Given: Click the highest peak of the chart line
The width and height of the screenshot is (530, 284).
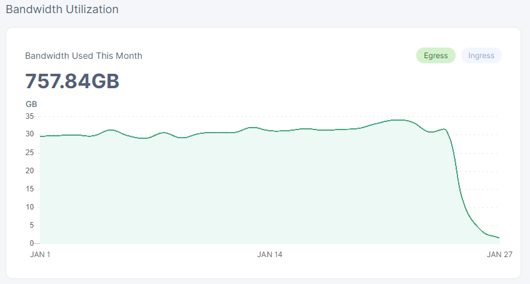Looking at the screenshot, I should (x=397, y=119).
